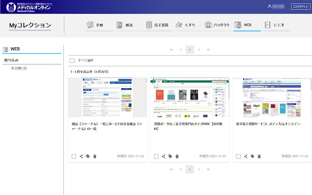Screen dimensions: 312x195
Task: Check the すべて選択 checkbox
Action: click(x=72, y=60)
